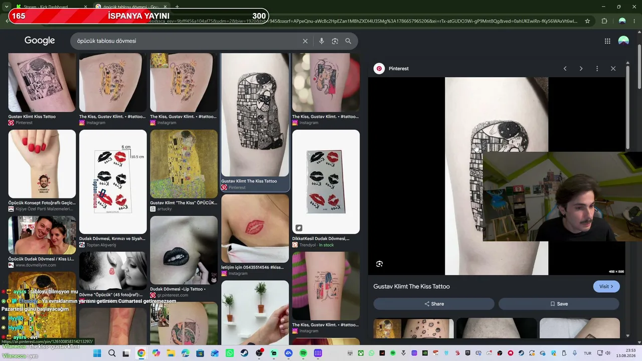Open the 'Dudak Dövmesi, Kırmızı ve Siyah' result
This screenshot has height=361, width=642.
pyautogui.click(x=113, y=182)
